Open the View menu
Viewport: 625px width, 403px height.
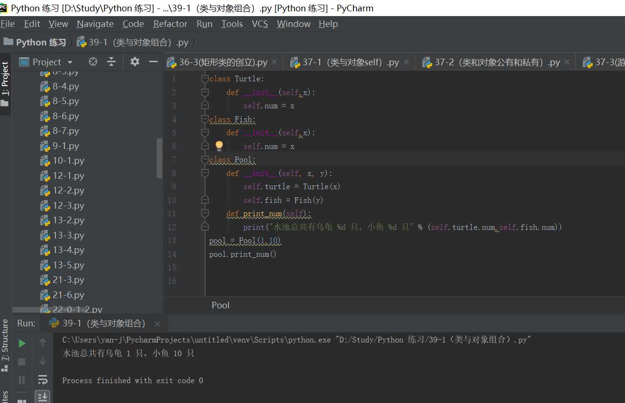(x=58, y=24)
